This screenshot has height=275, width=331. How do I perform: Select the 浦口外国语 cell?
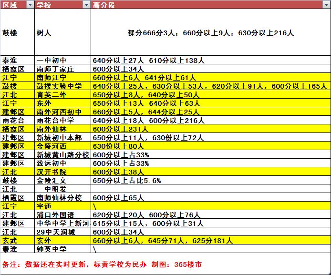pos(62,214)
